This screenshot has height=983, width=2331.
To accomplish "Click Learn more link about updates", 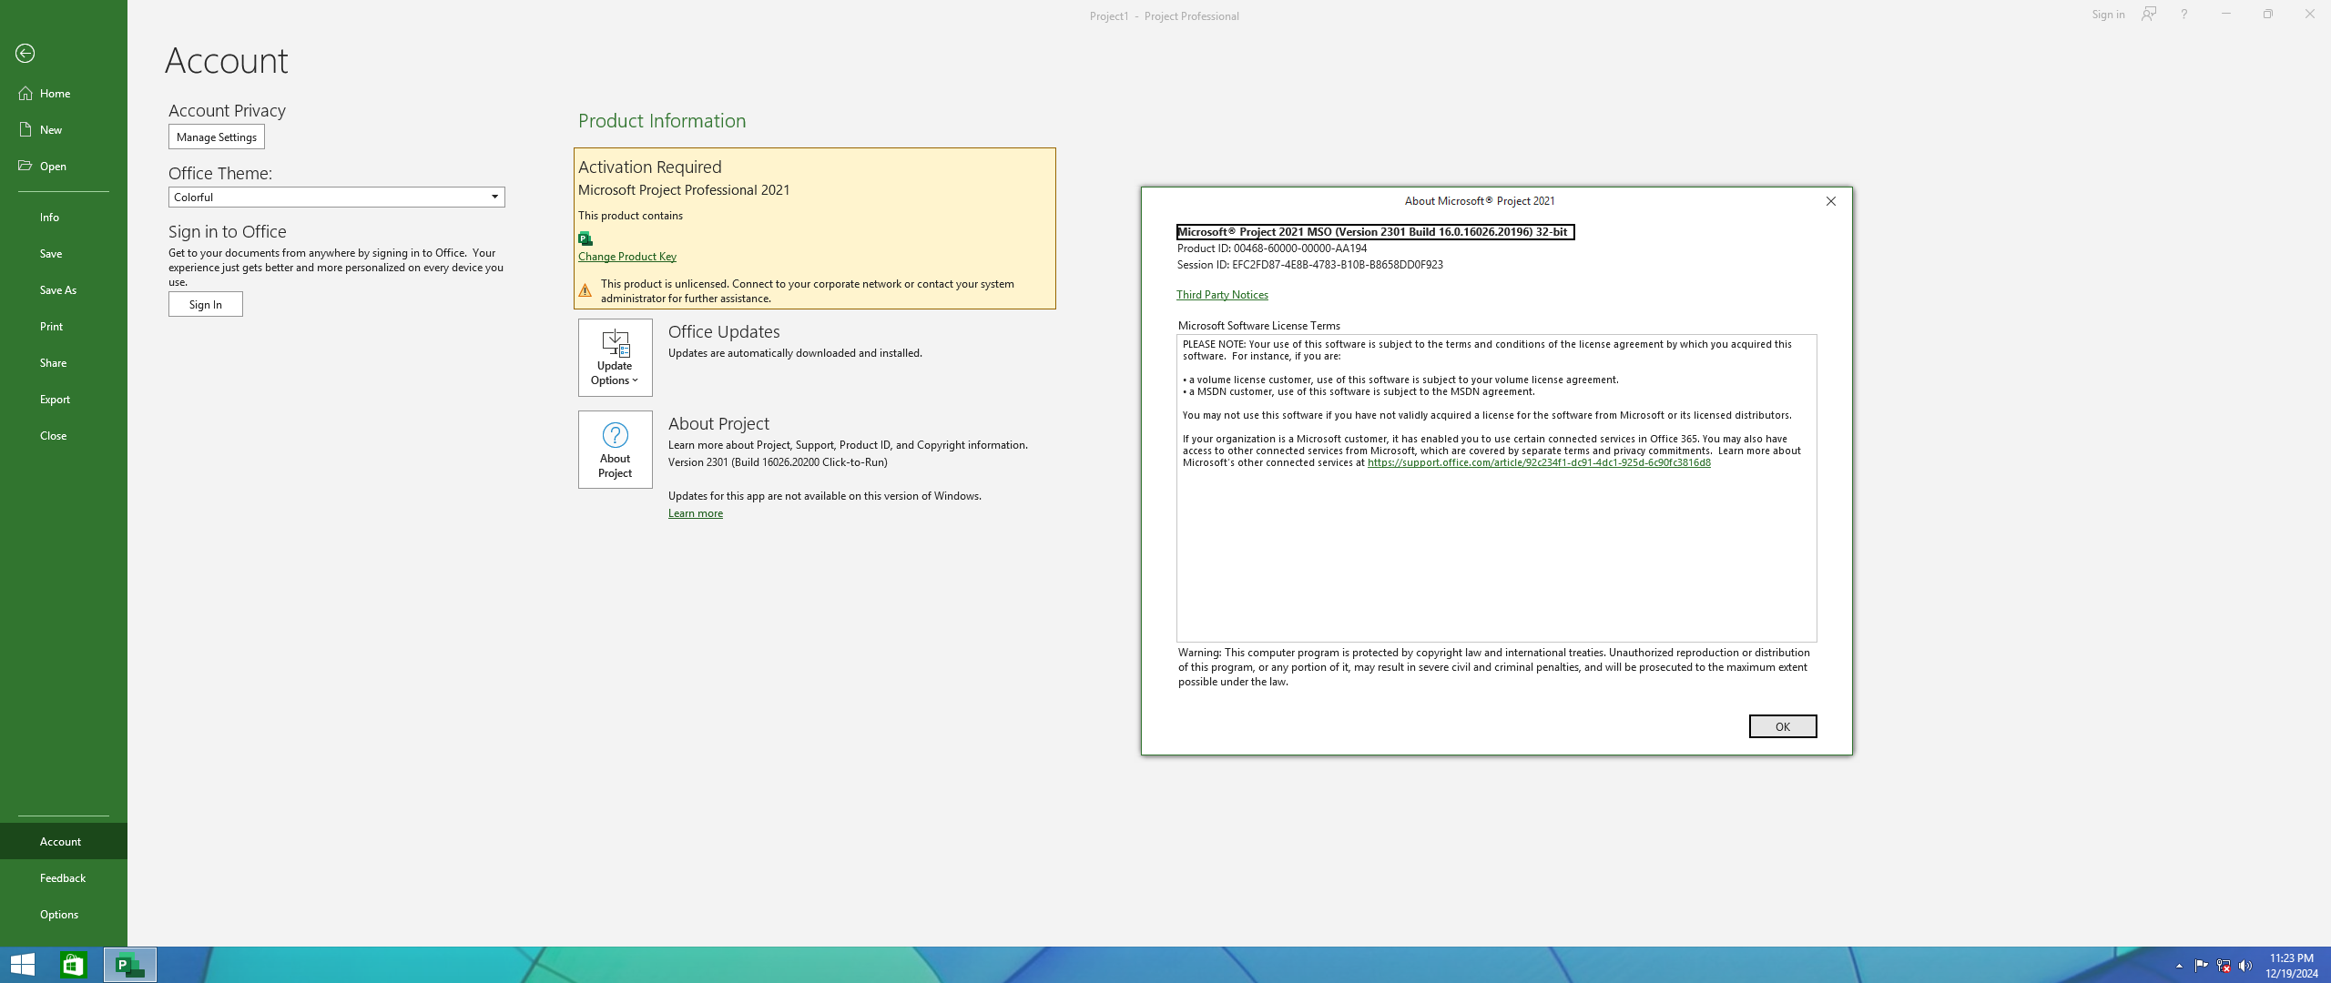I will coord(696,513).
